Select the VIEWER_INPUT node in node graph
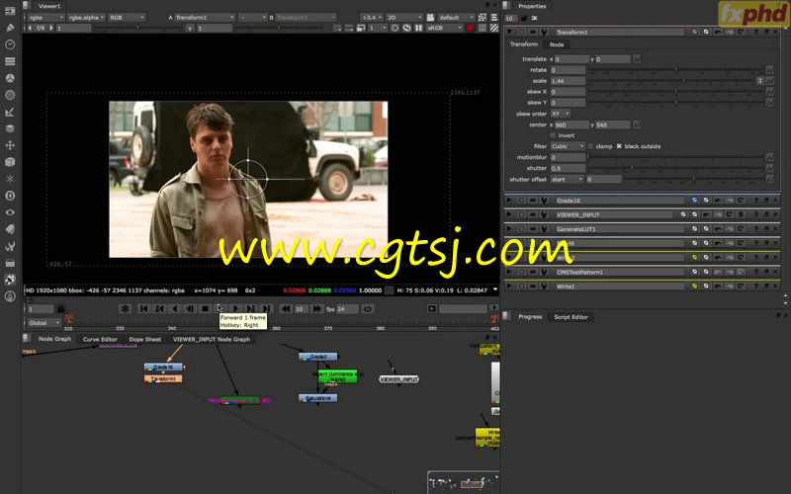 tap(398, 379)
